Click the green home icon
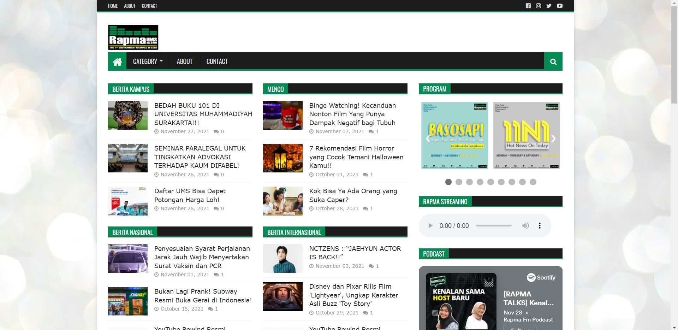678x330 pixels. coord(117,61)
